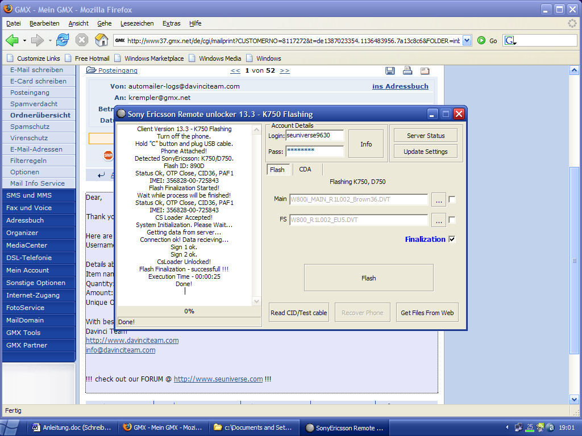This screenshot has height=436, width=582.
Task: Select the Flash tab
Action: 277,170
